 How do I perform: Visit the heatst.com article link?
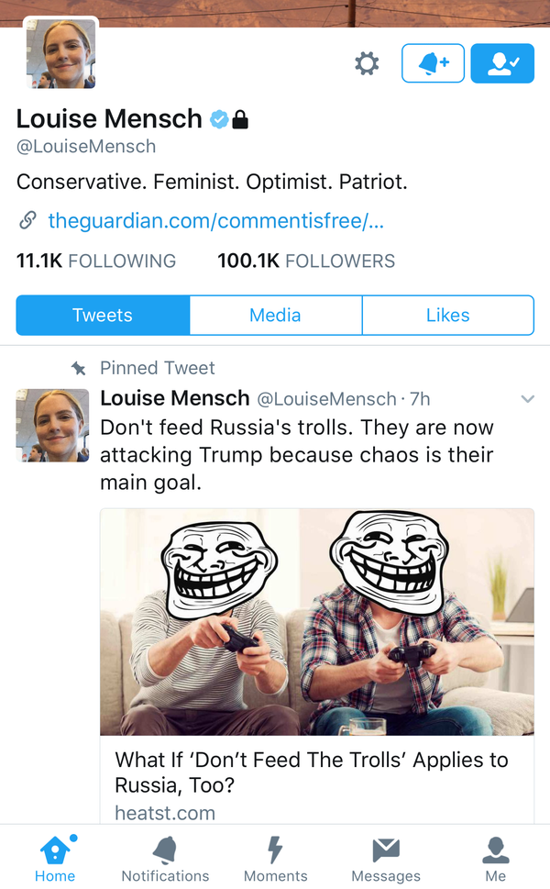(165, 813)
